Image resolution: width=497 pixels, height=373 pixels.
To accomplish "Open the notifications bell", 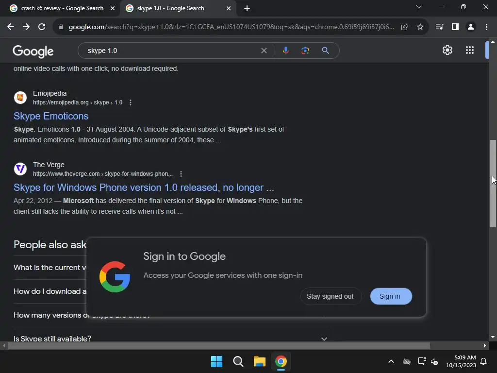I will [484, 361].
